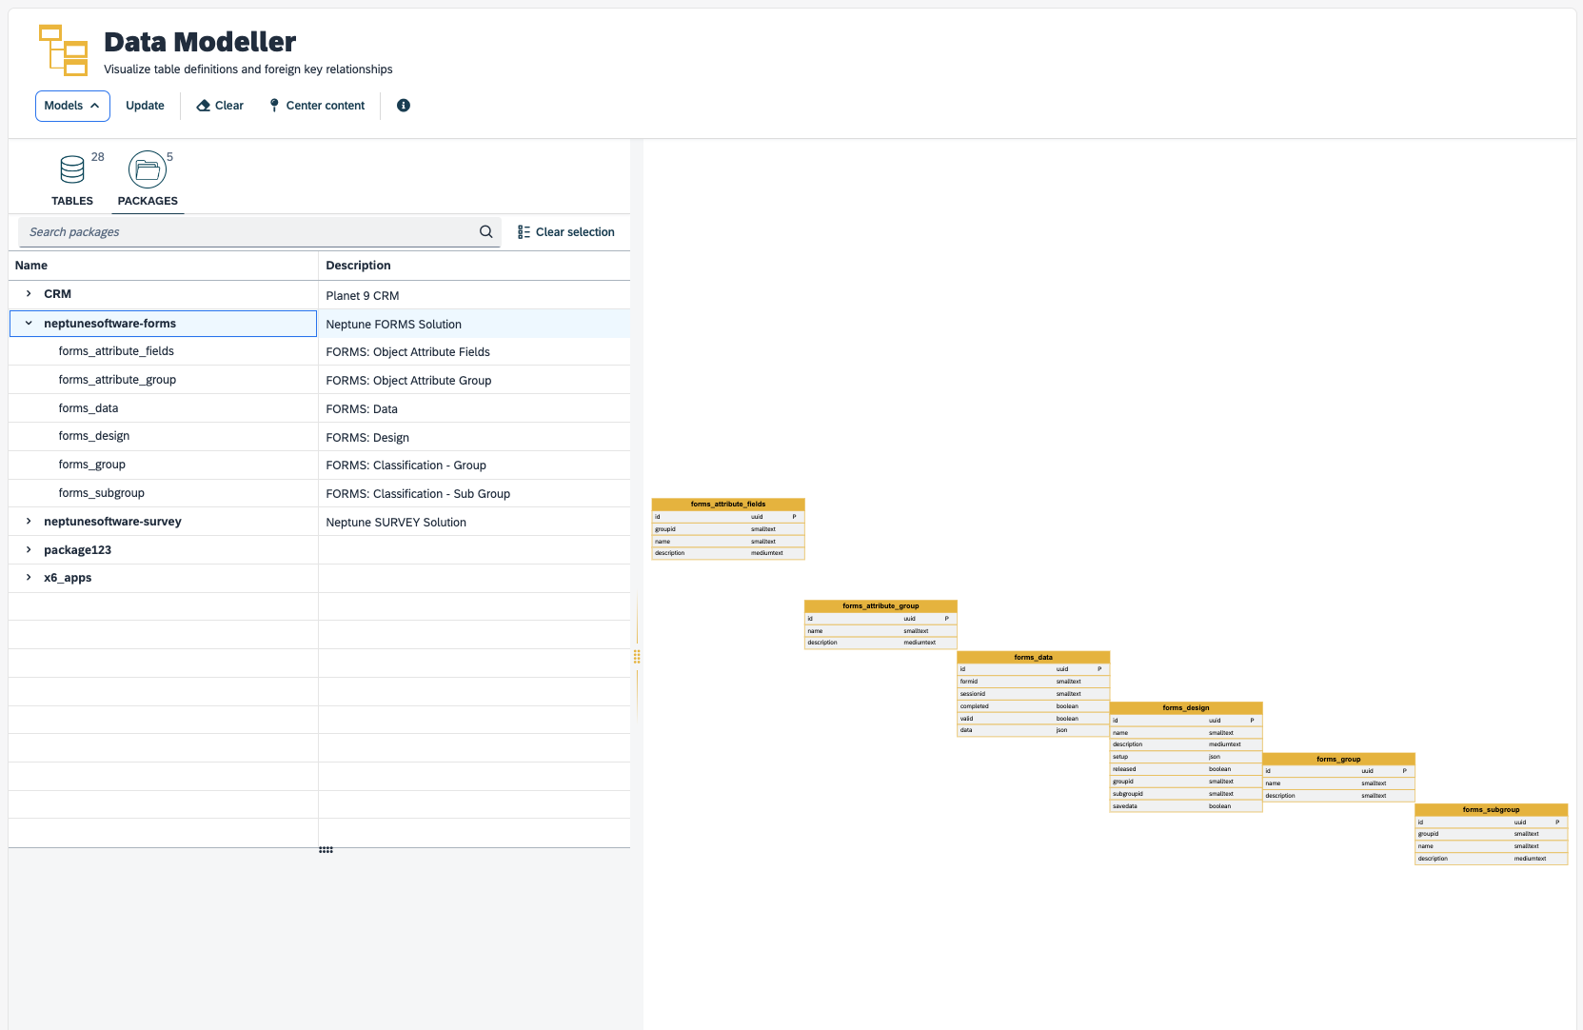This screenshot has width=1583, height=1030.
Task: Click the horizontal resize grip below table
Action: coord(326,850)
